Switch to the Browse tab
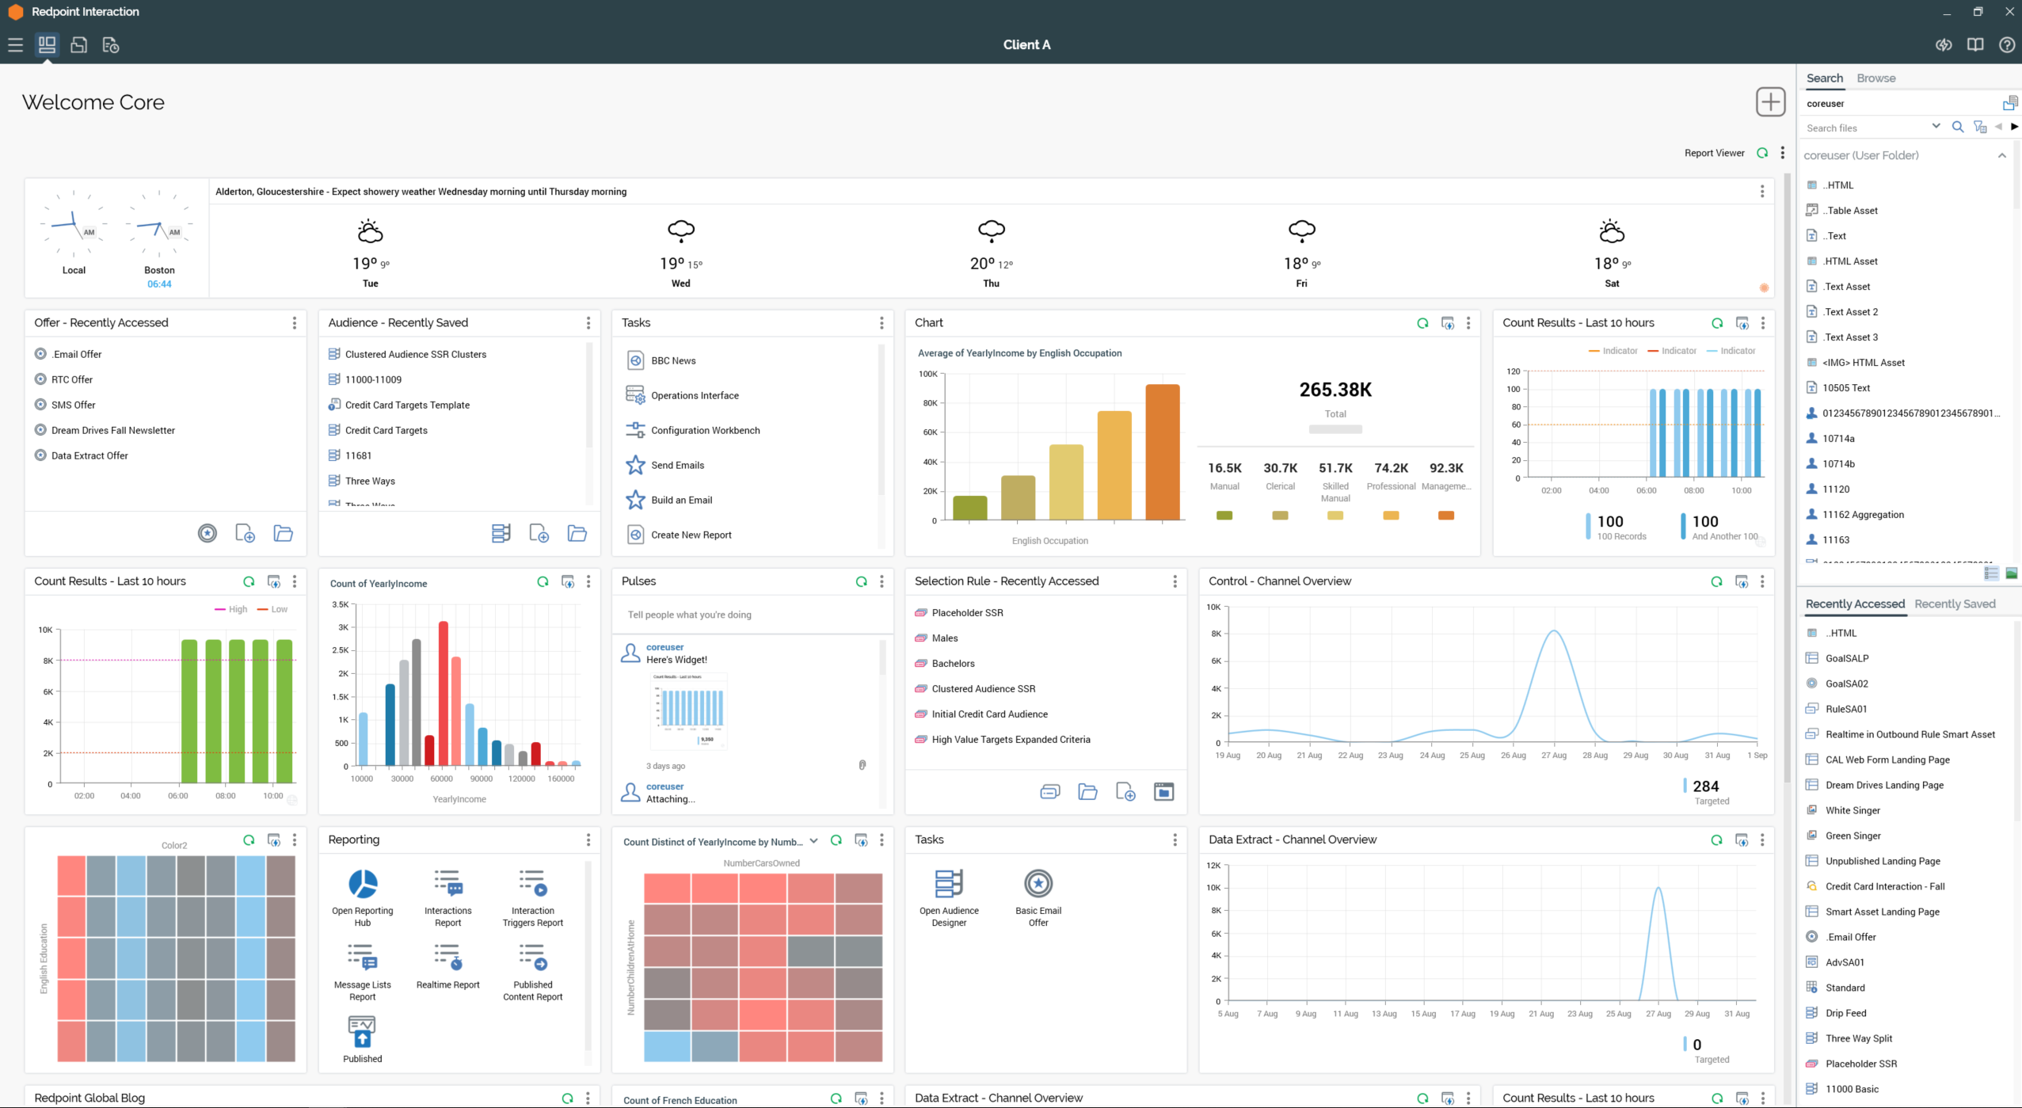 (1875, 78)
